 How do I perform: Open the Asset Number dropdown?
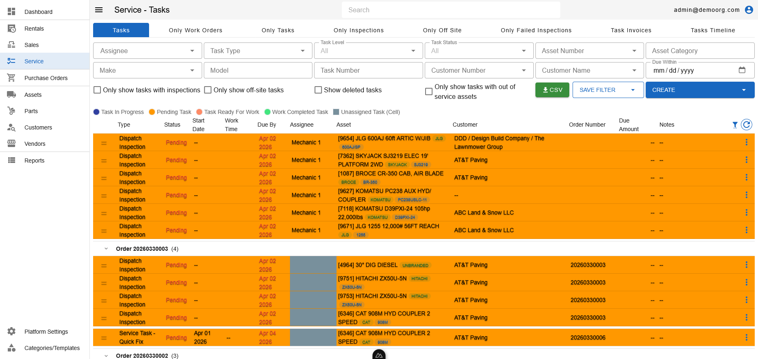tap(590, 51)
